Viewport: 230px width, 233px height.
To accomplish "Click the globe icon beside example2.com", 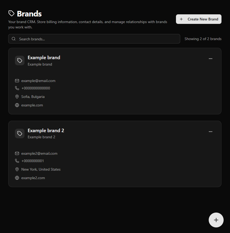I will (17, 178).
